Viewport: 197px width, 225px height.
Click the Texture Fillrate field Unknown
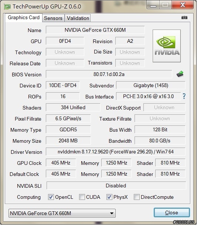tap(160, 118)
